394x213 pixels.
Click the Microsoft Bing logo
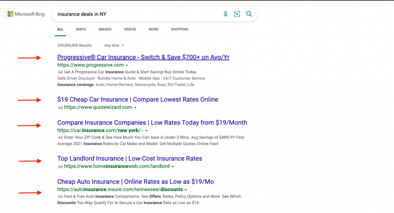(26, 14)
